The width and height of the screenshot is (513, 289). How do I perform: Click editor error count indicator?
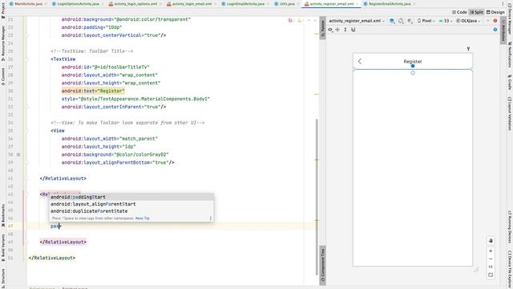tap(290, 20)
